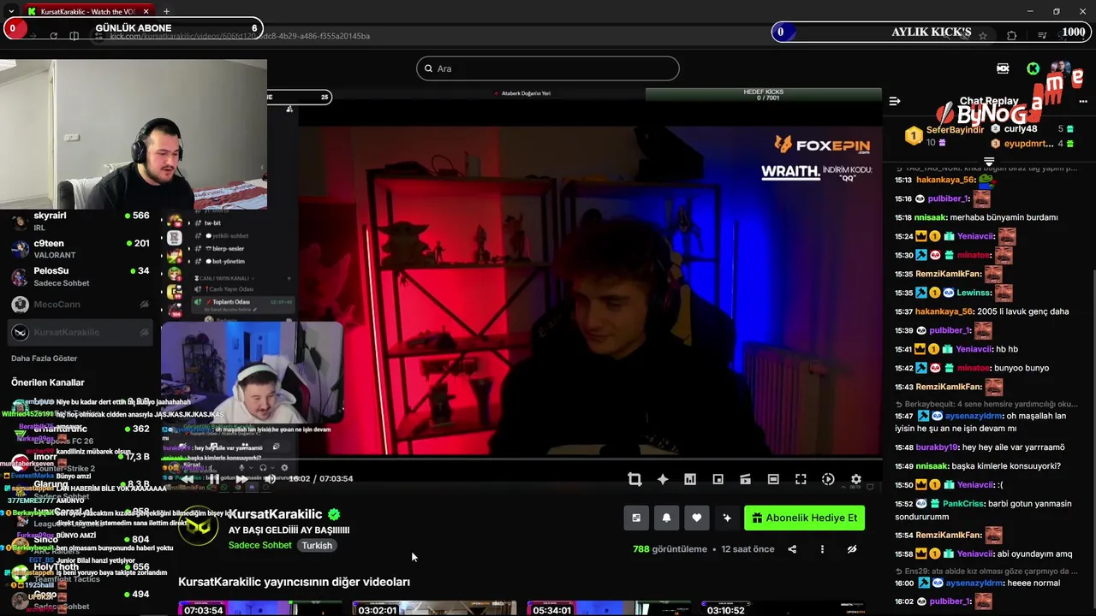This screenshot has height=616, width=1096.
Task: Open the MecoCann sidebar channel
Action: pos(80,305)
